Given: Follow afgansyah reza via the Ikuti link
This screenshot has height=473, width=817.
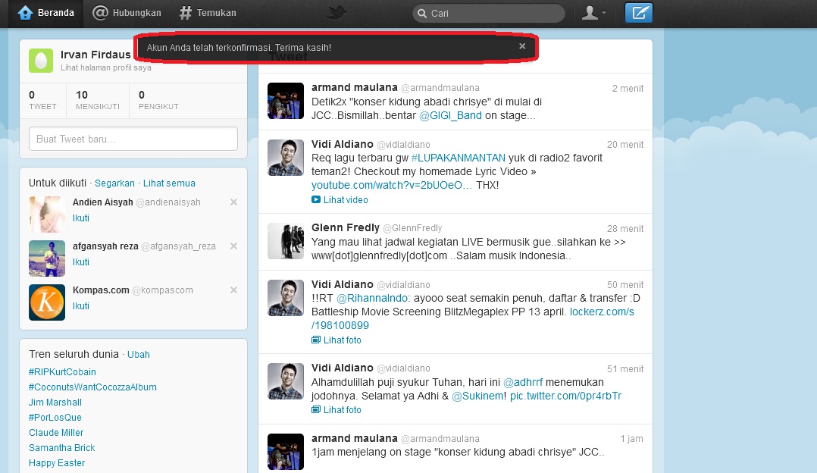Looking at the screenshot, I should click(80, 262).
